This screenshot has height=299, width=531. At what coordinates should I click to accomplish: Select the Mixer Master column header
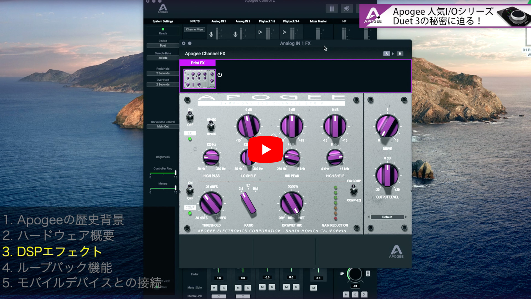(x=318, y=21)
